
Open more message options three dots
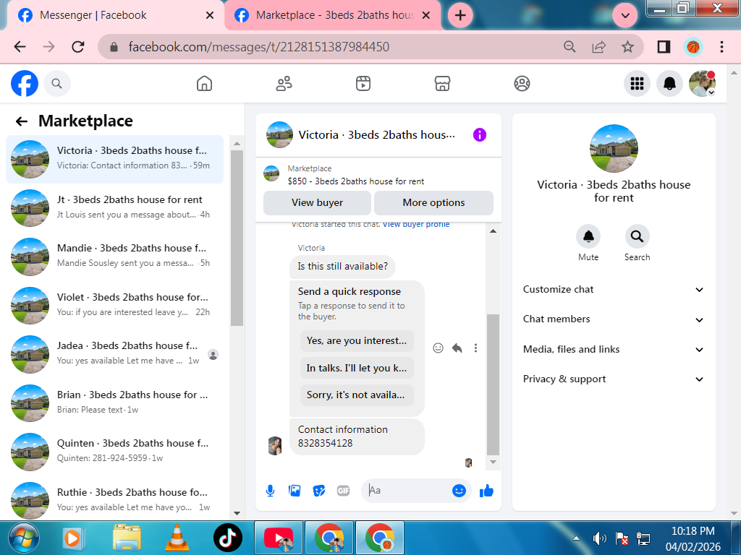click(475, 348)
